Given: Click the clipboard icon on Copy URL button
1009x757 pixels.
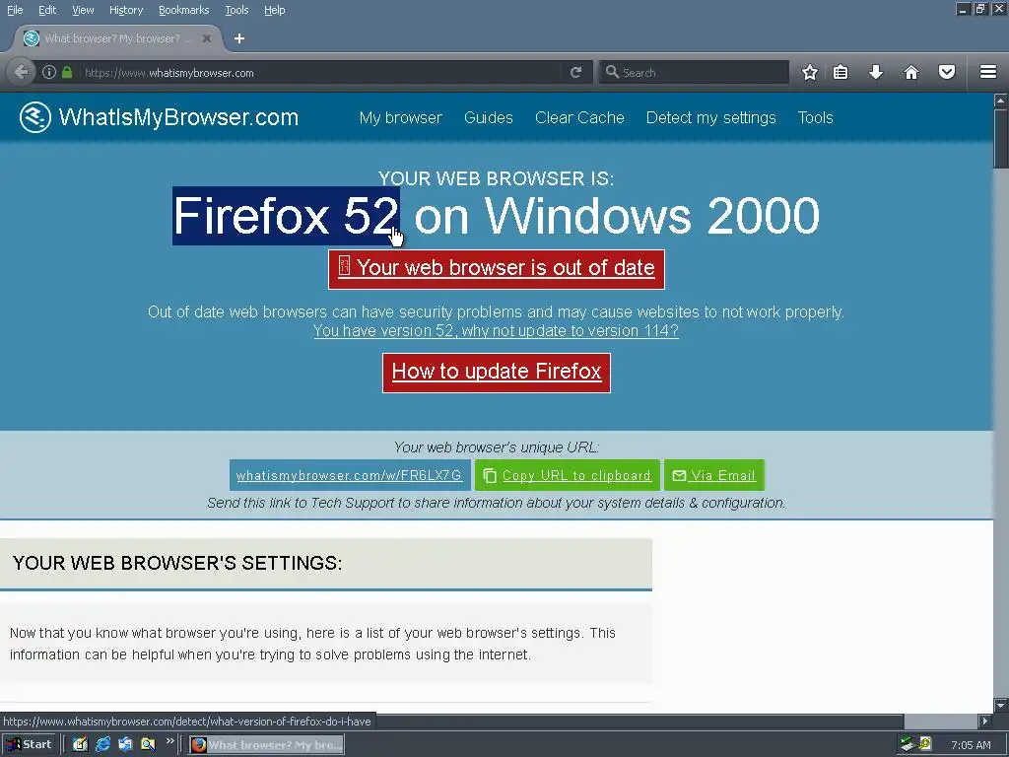Looking at the screenshot, I should [490, 475].
